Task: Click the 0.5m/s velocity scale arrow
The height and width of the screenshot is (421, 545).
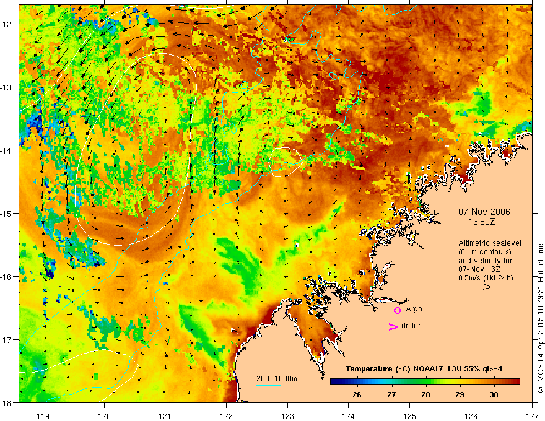Action: pyautogui.click(x=479, y=287)
